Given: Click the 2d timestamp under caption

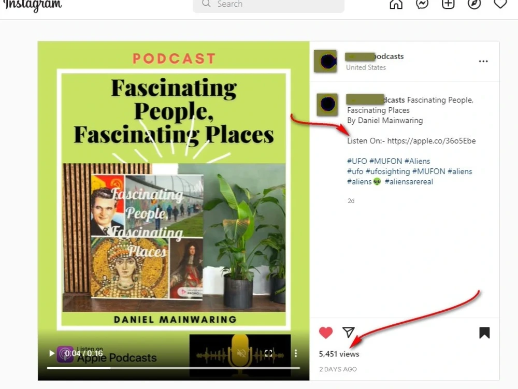Looking at the screenshot, I should point(351,201).
